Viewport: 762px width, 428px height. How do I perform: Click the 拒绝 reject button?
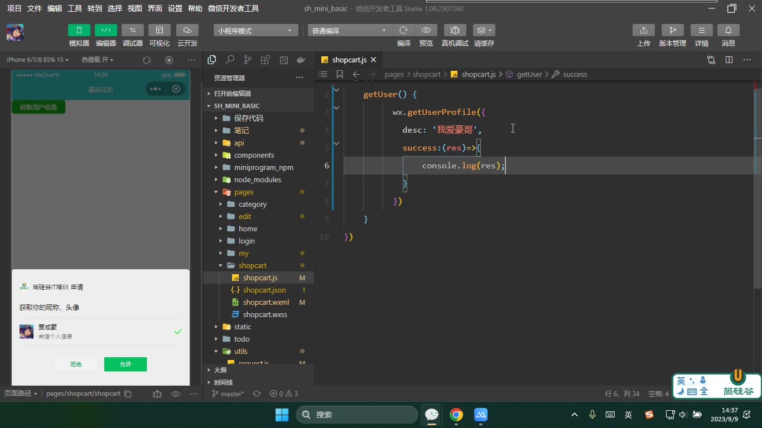pos(76,364)
